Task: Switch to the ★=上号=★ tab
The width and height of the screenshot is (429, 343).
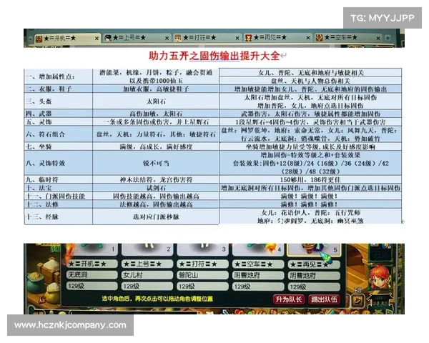Action: coord(137,38)
